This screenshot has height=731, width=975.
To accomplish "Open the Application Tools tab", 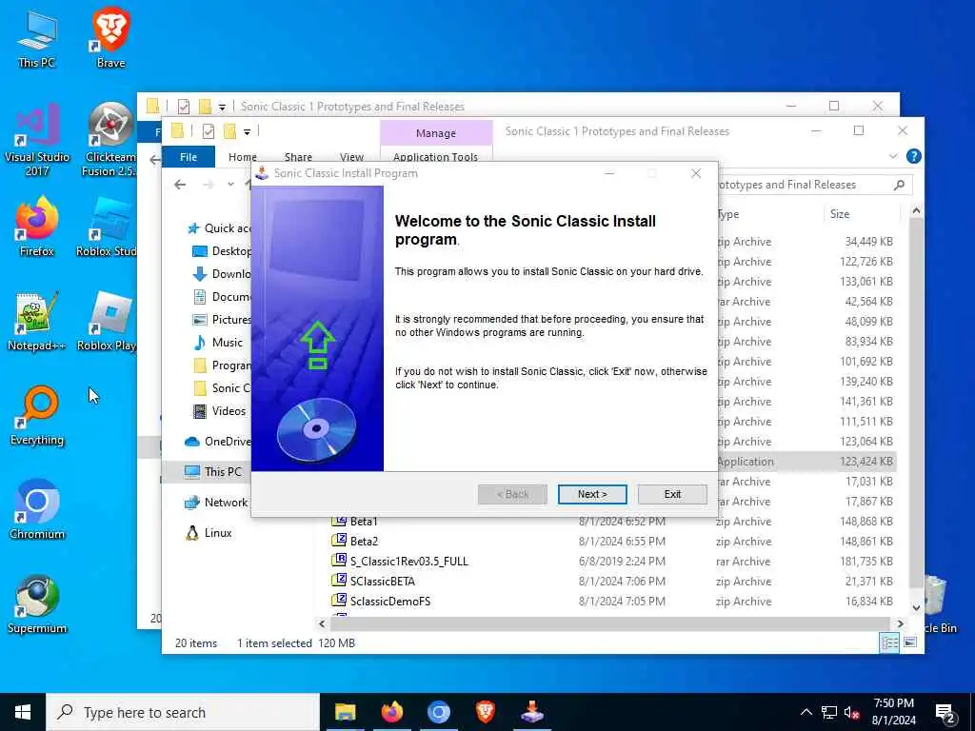I will pyautogui.click(x=435, y=157).
